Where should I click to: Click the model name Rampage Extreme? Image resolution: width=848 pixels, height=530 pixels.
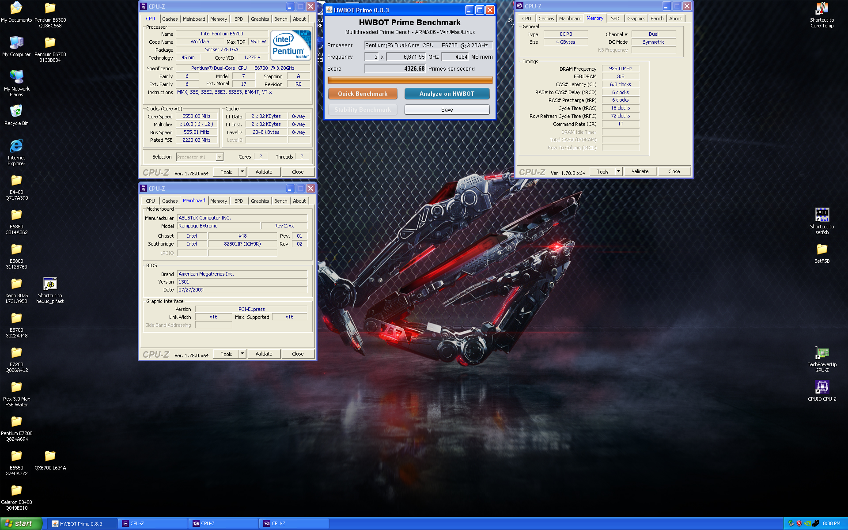coord(218,226)
